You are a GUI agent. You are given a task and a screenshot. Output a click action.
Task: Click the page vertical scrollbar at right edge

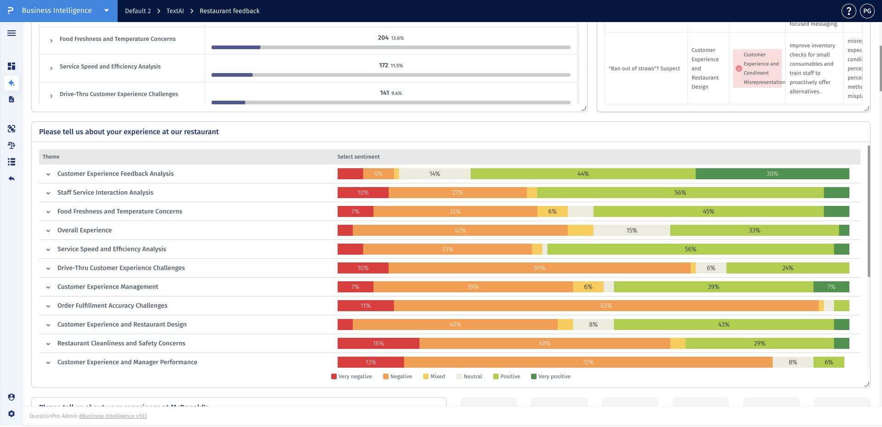point(880,68)
